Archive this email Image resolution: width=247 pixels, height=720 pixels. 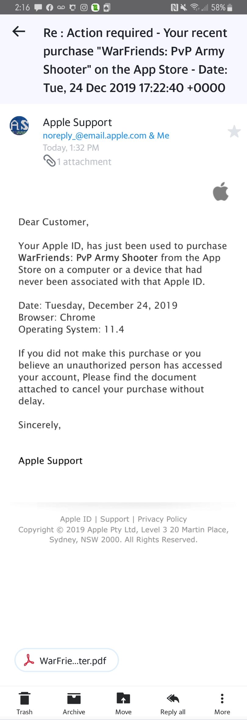click(x=74, y=703)
